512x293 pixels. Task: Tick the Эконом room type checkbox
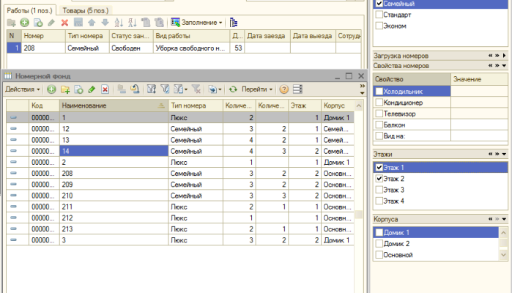coord(379,26)
